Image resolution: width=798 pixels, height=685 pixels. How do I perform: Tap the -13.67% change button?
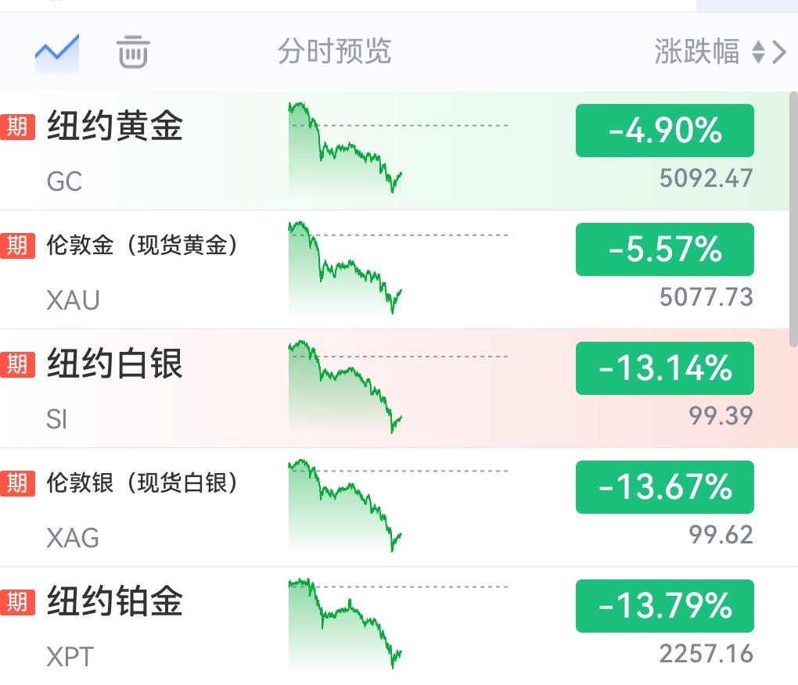pyautogui.click(x=664, y=487)
